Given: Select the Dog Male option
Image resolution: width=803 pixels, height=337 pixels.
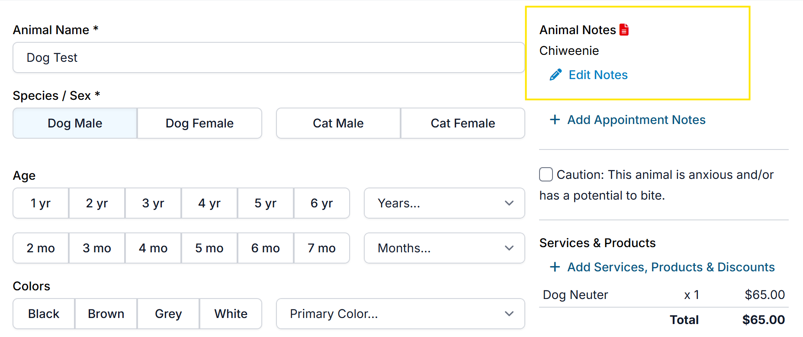Looking at the screenshot, I should tap(75, 123).
